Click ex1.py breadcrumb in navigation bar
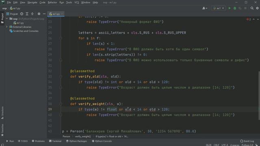The height and width of the screenshot is (146, 260). pyautogui.click(x=15, y=8)
